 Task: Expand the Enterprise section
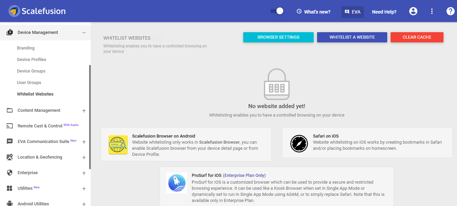click(84, 173)
